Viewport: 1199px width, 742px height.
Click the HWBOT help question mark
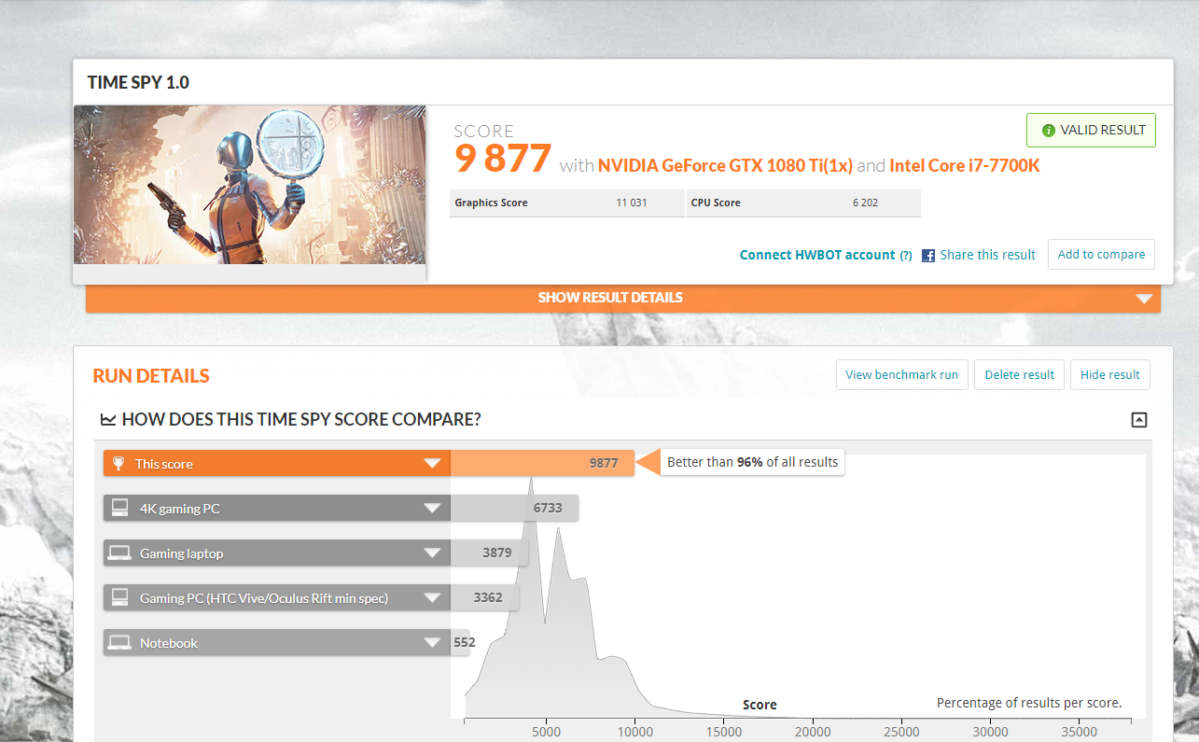coord(905,256)
